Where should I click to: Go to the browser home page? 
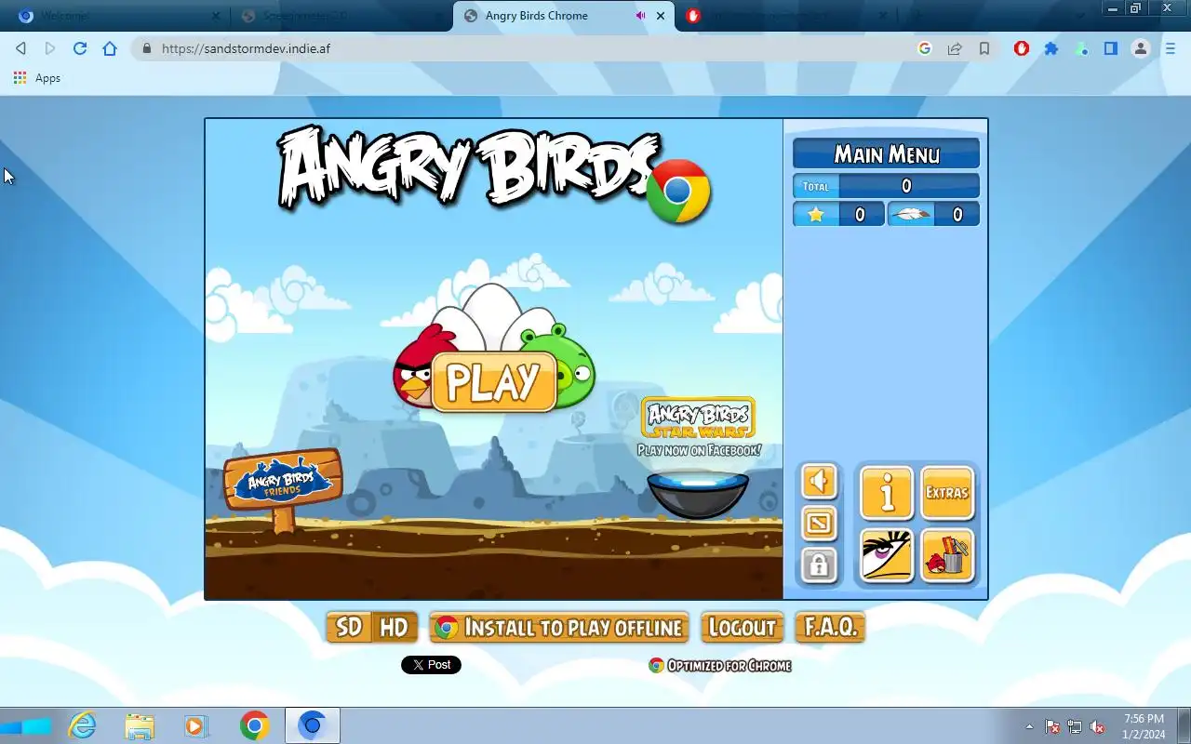[x=110, y=48]
